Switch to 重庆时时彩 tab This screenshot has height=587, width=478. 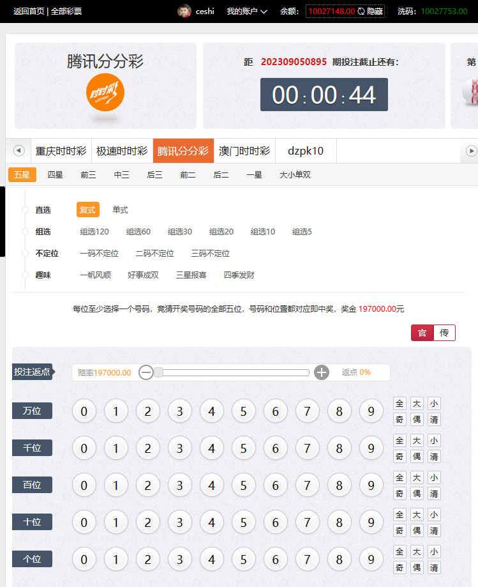[x=61, y=151]
